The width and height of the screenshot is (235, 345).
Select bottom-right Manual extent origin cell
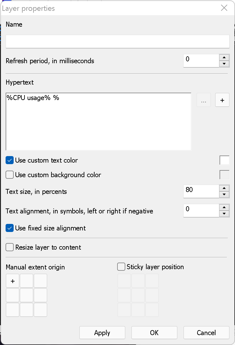coord(41,310)
